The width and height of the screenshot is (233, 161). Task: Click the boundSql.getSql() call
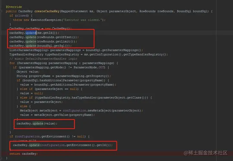pyautogui.click(x=54, y=46)
